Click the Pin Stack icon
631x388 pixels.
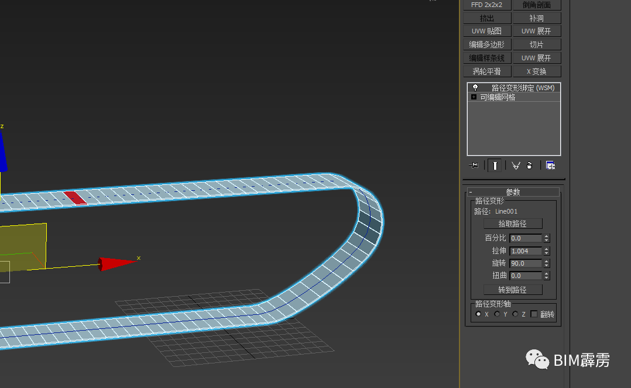coord(474,166)
